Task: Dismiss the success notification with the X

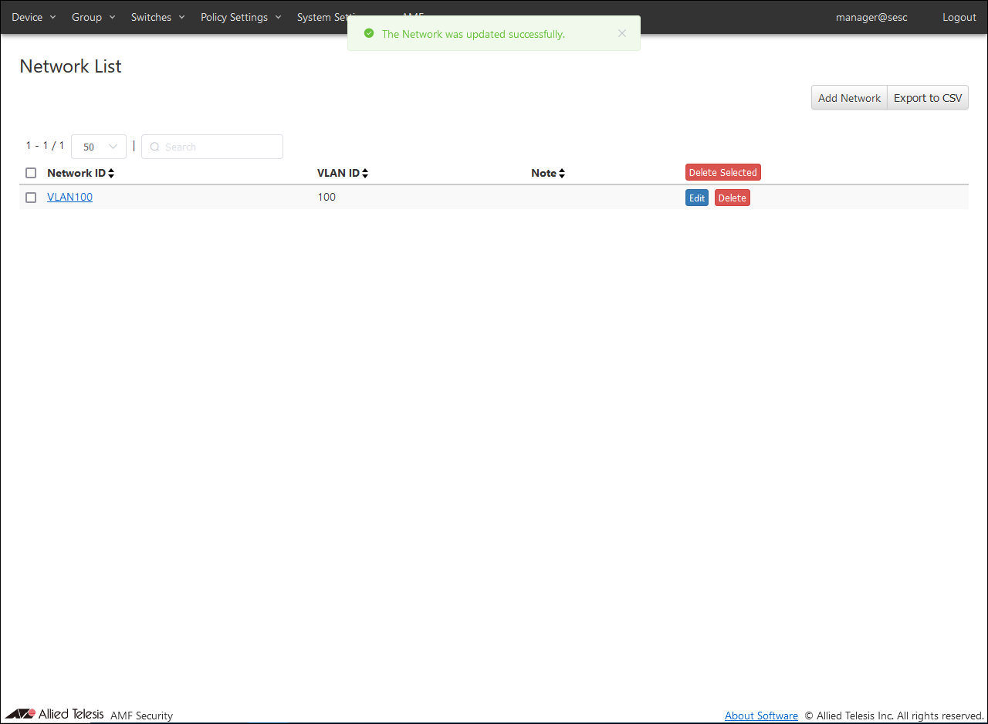Action: [622, 33]
